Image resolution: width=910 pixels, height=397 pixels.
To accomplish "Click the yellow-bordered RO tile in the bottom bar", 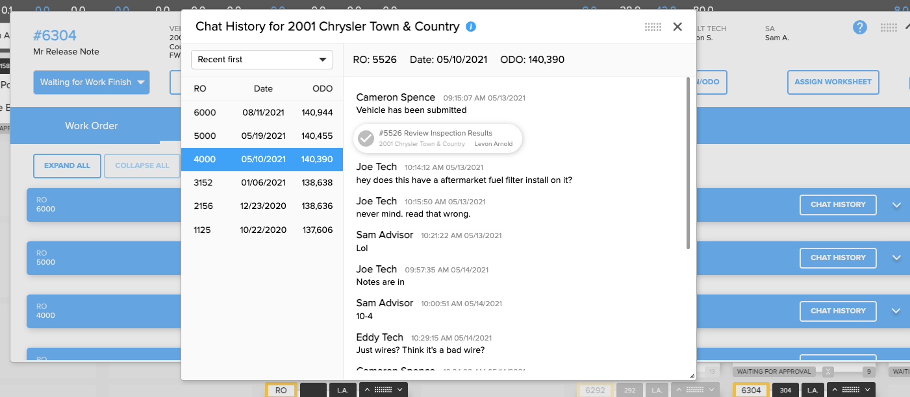I will click(281, 390).
